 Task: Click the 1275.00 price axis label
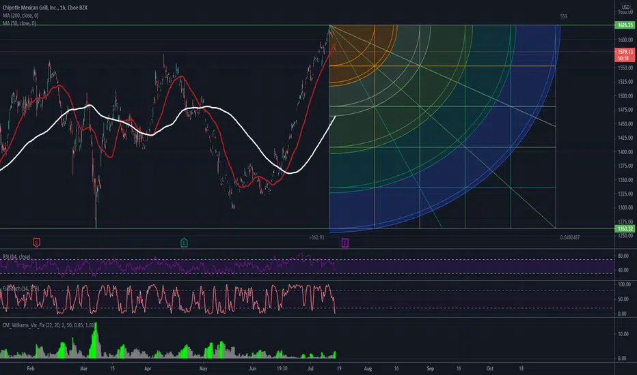(x=625, y=222)
